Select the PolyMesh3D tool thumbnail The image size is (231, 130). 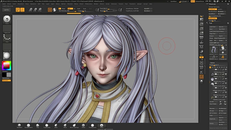tap(223, 53)
